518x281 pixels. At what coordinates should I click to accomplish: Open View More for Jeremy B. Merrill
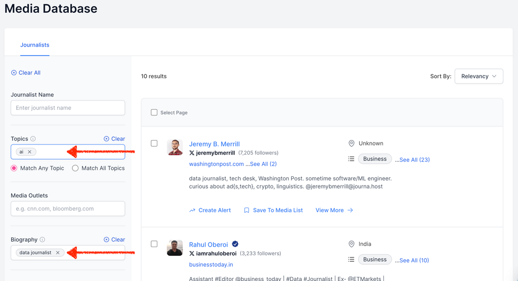coord(334,210)
